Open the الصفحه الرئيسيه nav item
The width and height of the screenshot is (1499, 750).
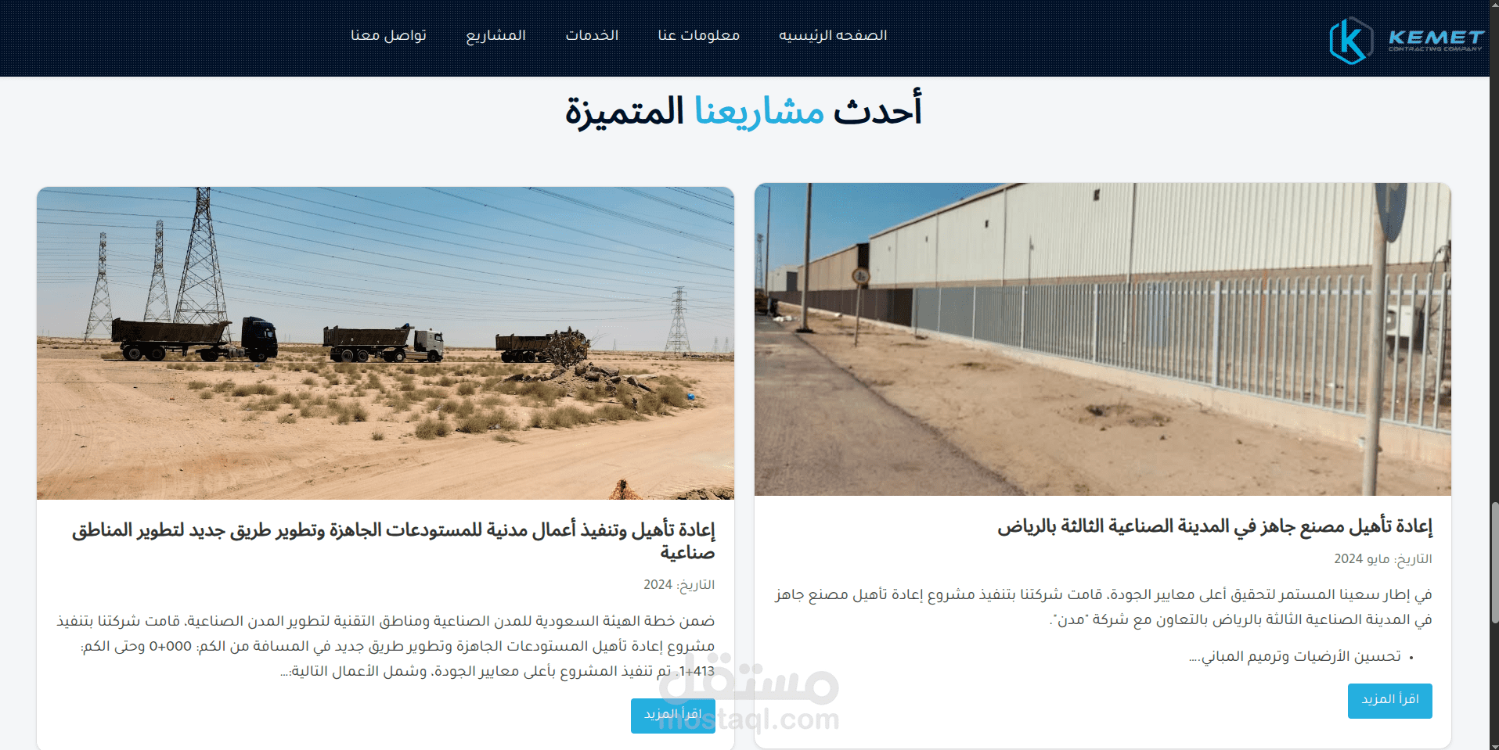click(833, 35)
